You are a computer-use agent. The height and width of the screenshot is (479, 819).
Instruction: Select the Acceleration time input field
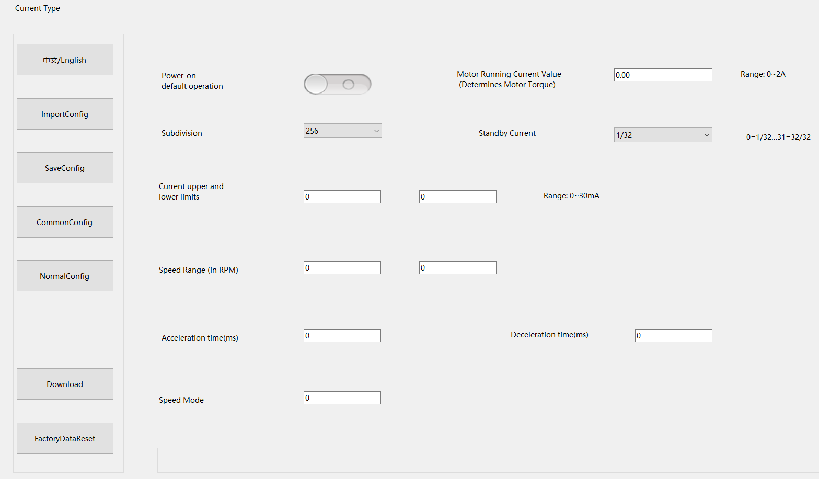tap(342, 335)
